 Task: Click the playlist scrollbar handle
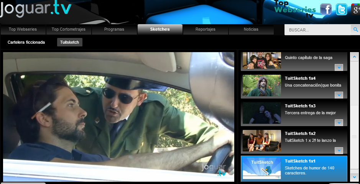click(x=354, y=137)
